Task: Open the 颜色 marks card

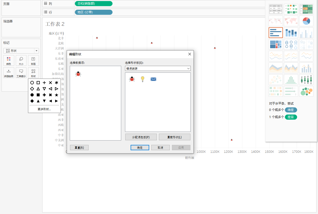Action: pos(9,61)
